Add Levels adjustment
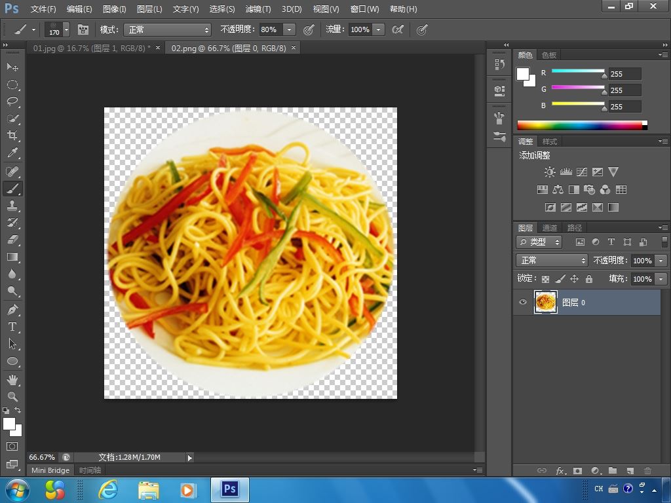 (566, 172)
